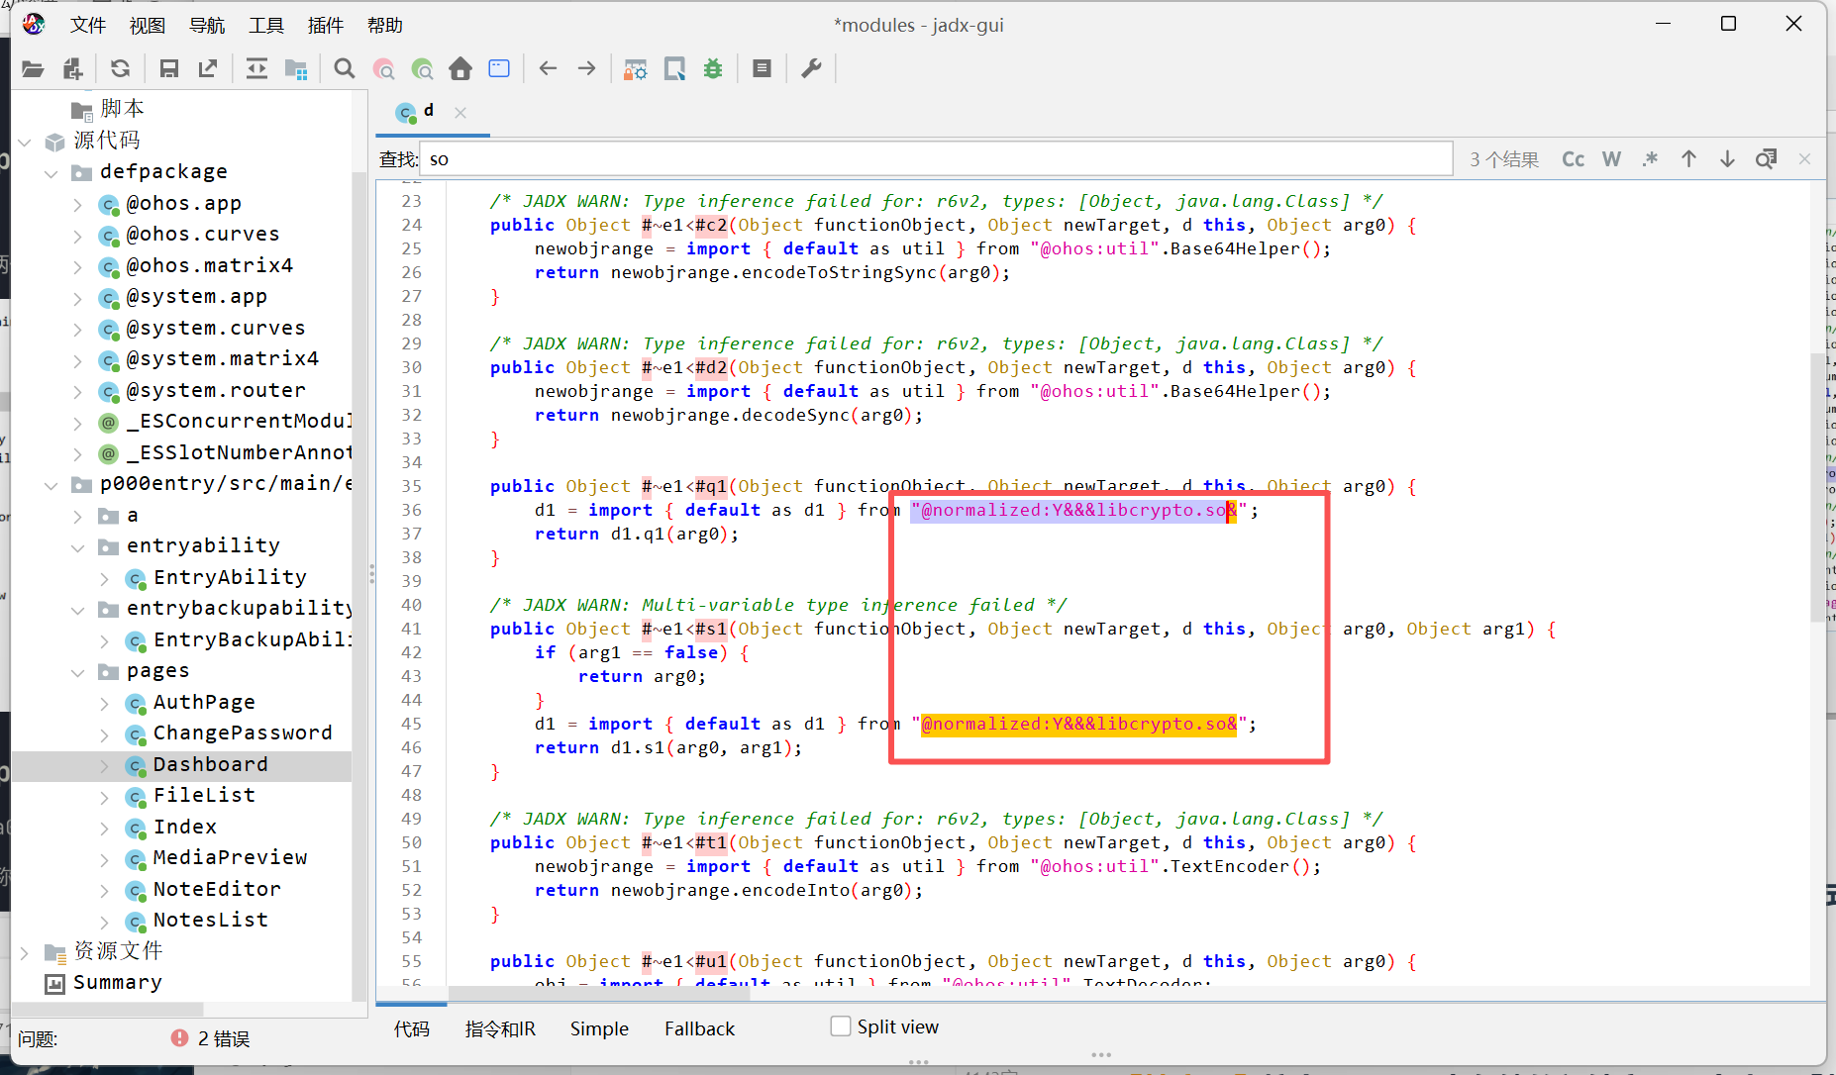
Task: Open preferences with wrench icon
Action: [x=811, y=68]
